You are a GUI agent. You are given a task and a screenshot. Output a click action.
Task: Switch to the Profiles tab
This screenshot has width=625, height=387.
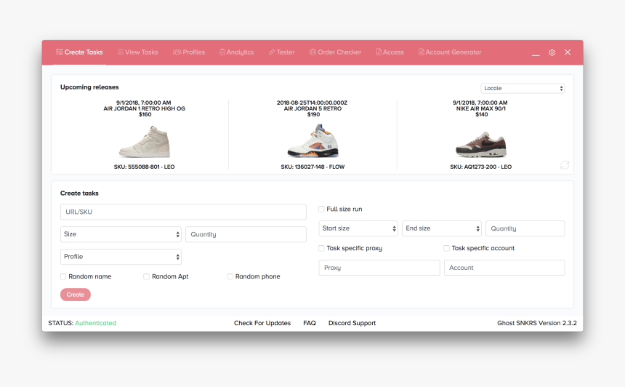tap(189, 52)
